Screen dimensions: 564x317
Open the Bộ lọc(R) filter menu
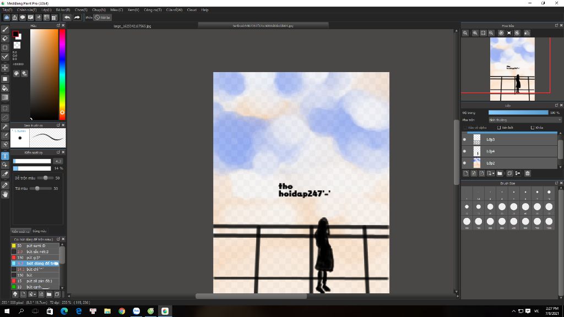(x=63, y=10)
